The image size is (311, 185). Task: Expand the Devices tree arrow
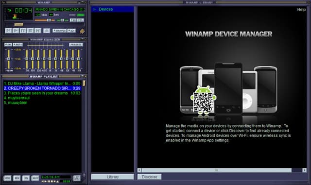(x=95, y=9)
